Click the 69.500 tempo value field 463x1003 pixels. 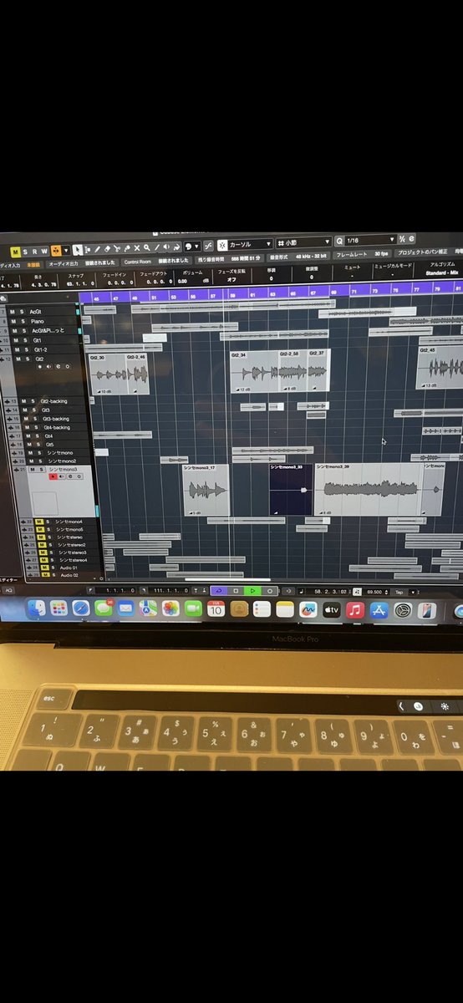[374, 590]
